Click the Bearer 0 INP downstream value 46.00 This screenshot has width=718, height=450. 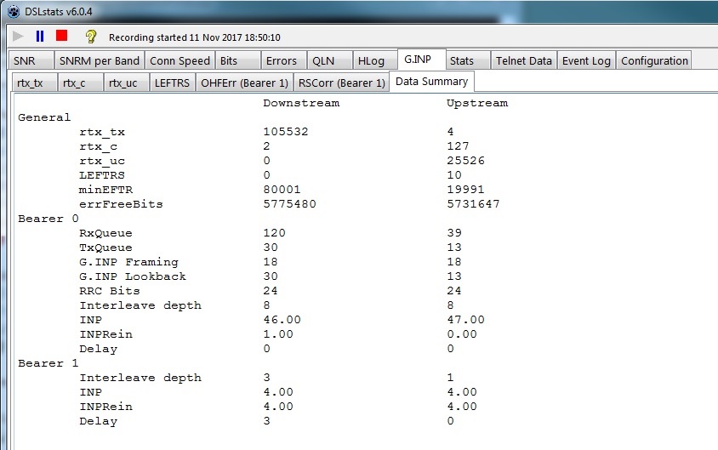point(282,320)
